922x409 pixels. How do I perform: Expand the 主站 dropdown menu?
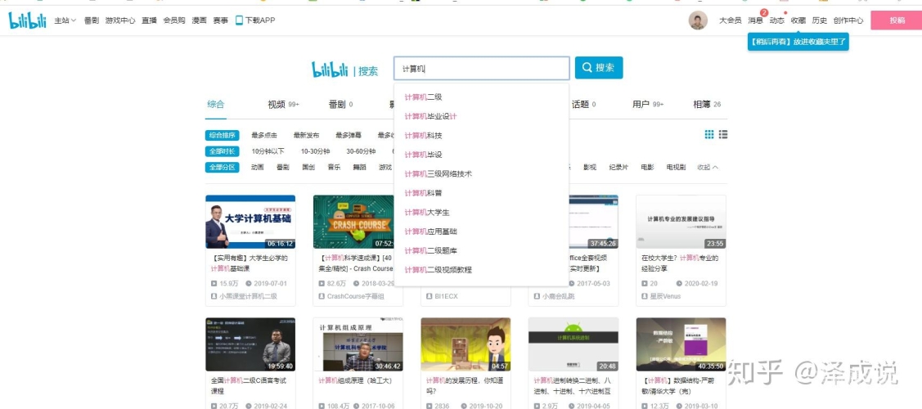tap(65, 20)
